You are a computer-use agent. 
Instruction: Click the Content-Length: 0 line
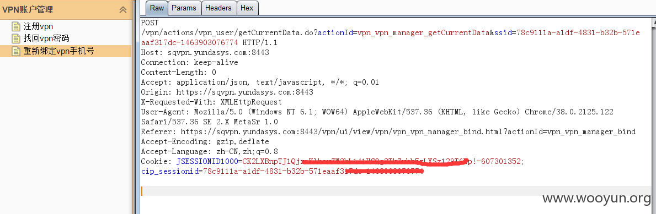179,73
